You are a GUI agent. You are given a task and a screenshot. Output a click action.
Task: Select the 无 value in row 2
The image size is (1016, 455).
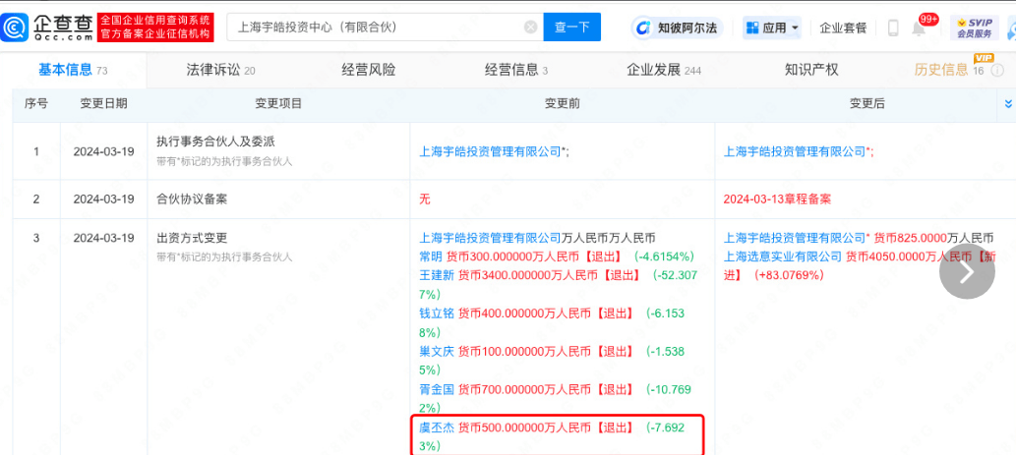click(425, 199)
